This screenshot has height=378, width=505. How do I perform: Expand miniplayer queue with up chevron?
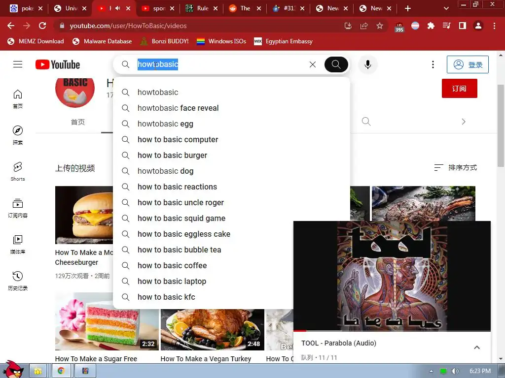pos(477,347)
